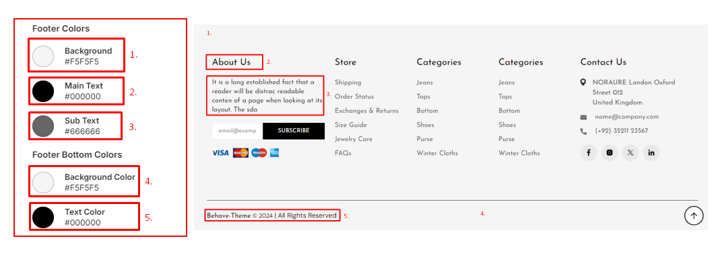Open the FAQs link

click(x=343, y=153)
